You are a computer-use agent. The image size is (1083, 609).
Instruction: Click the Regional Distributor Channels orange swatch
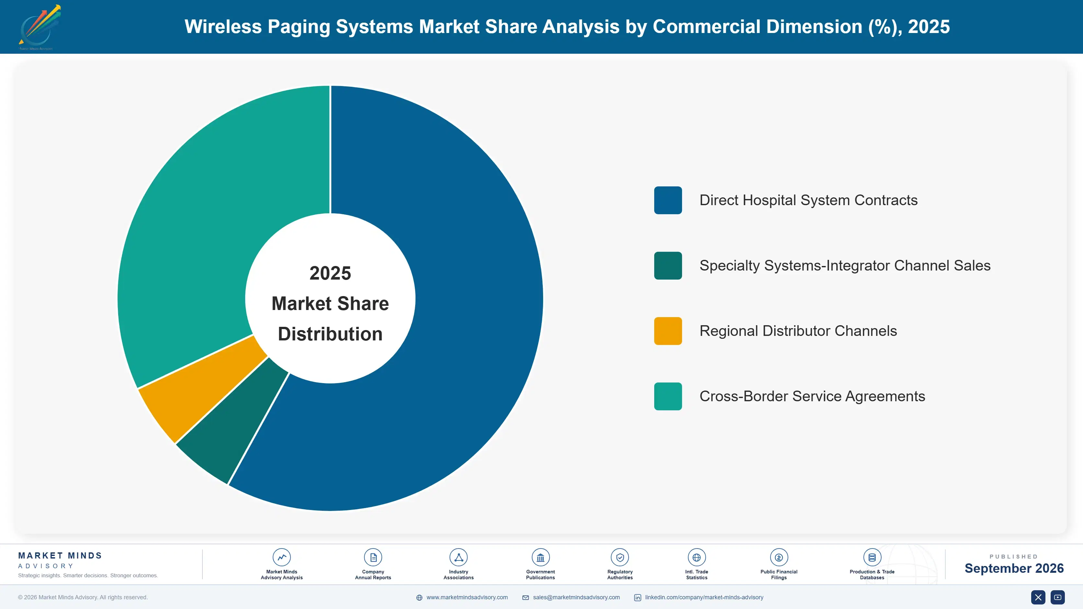coord(667,331)
